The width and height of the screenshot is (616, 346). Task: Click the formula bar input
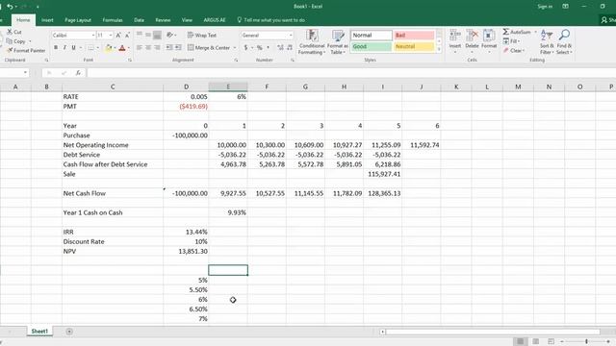coord(351,73)
